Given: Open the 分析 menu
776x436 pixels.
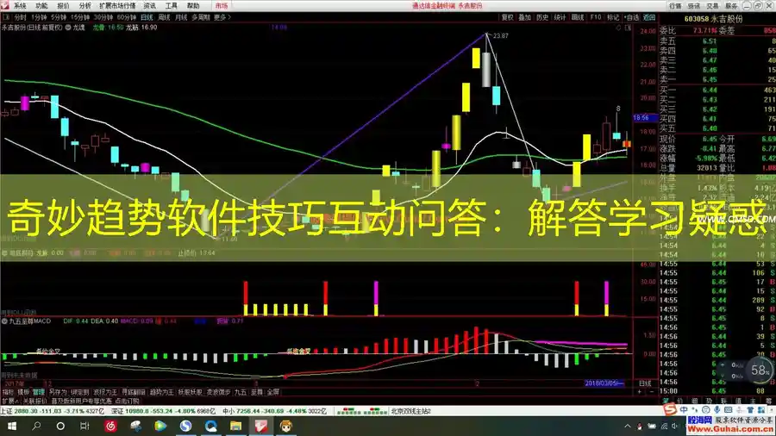Looking at the screenshot, I should click(85, 6).
